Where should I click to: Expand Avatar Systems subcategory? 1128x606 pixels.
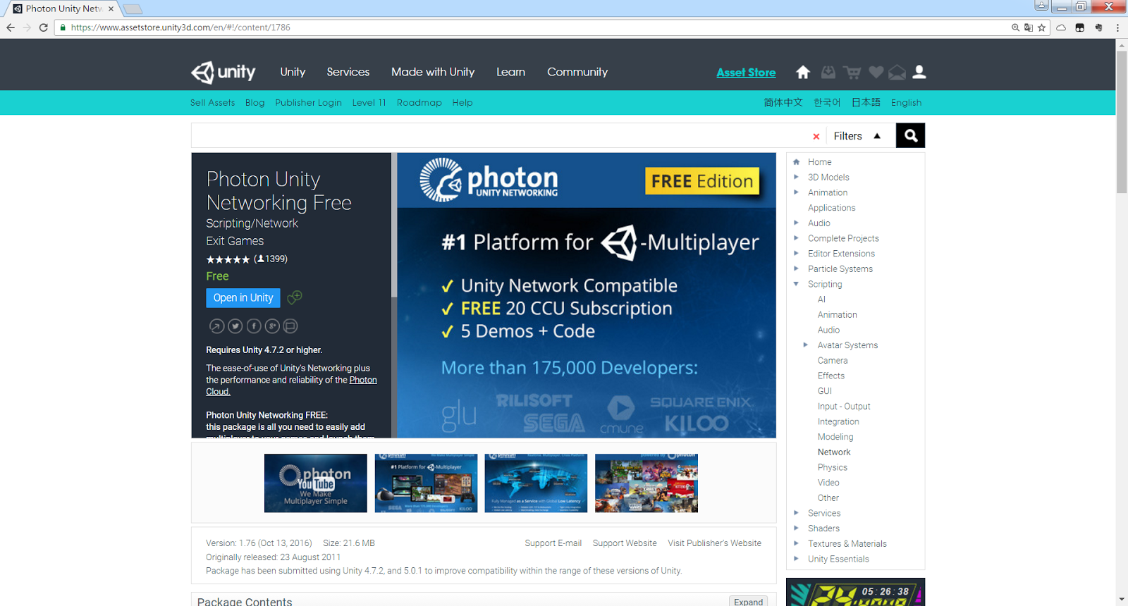806,345
